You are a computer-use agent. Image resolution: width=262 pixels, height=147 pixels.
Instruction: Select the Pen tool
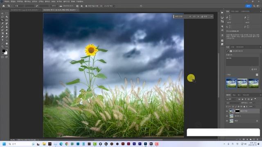[7, 37]
